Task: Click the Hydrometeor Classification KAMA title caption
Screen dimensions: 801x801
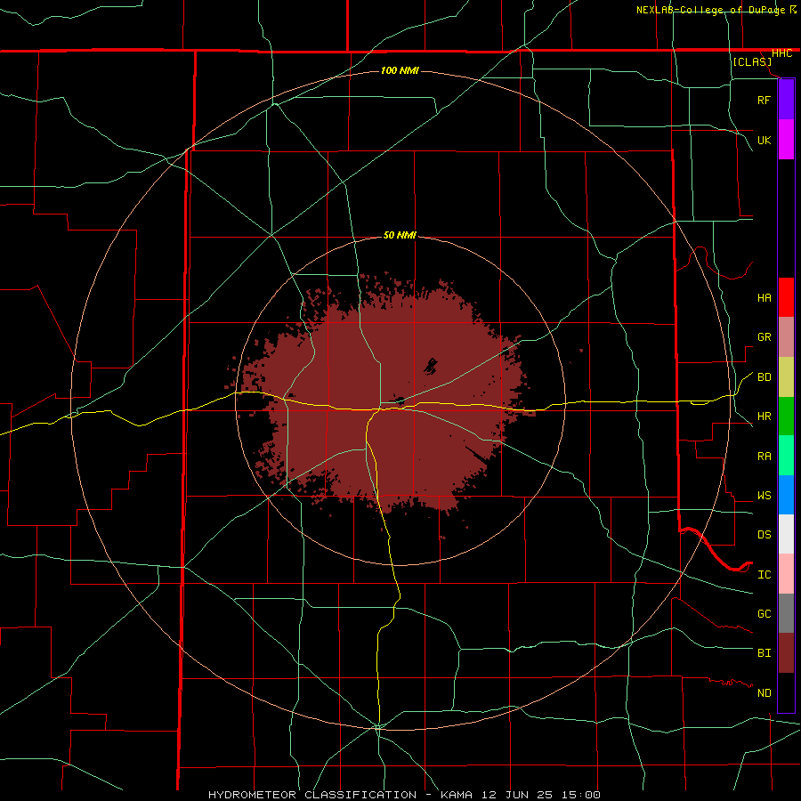Action: pos(404,795)
